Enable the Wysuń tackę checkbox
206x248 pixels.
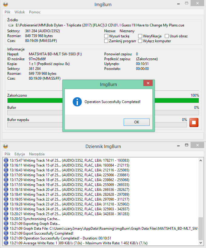pyautogui.click(x=106, y=36)
